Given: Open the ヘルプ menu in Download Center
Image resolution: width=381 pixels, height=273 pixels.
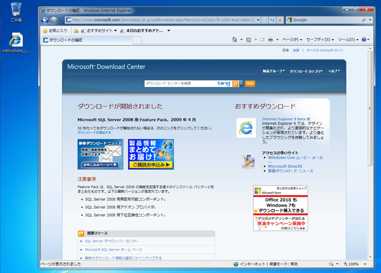Looking at the screenshot, I should pyautogui.click(x=334, y=71).
